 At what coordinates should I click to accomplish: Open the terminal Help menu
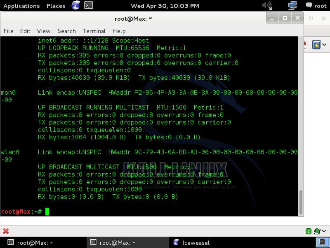tap(119, 31)
